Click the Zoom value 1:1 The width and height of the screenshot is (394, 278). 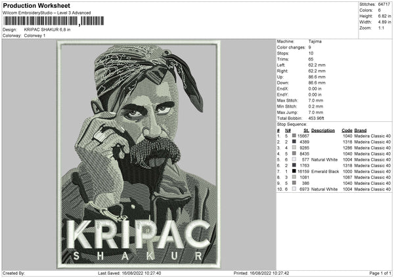pyautogui.click(x=381, y=28)
